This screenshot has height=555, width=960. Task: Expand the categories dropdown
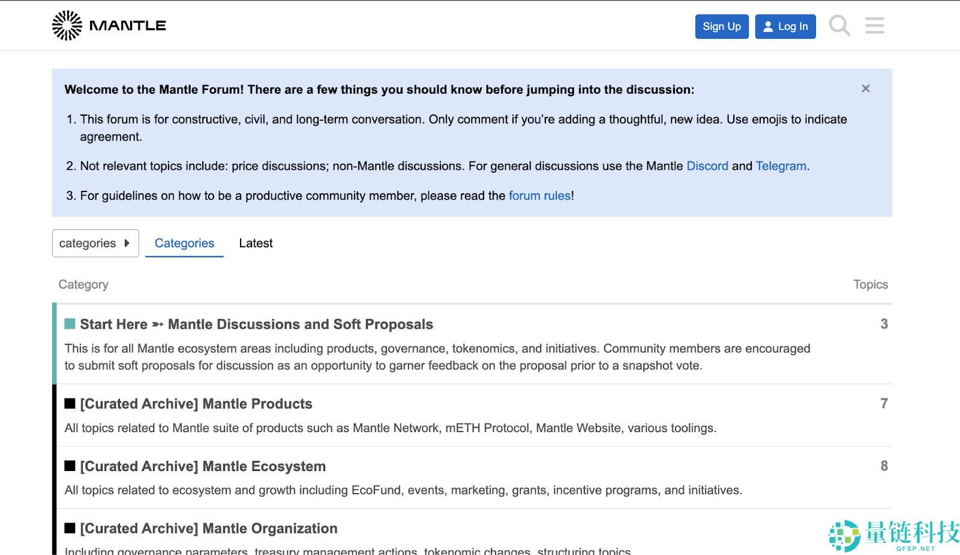(x=95, y=243)
